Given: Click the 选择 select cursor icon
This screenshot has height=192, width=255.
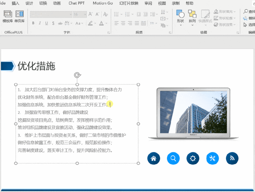Looking at the screenshot, I should click(245, 25).
